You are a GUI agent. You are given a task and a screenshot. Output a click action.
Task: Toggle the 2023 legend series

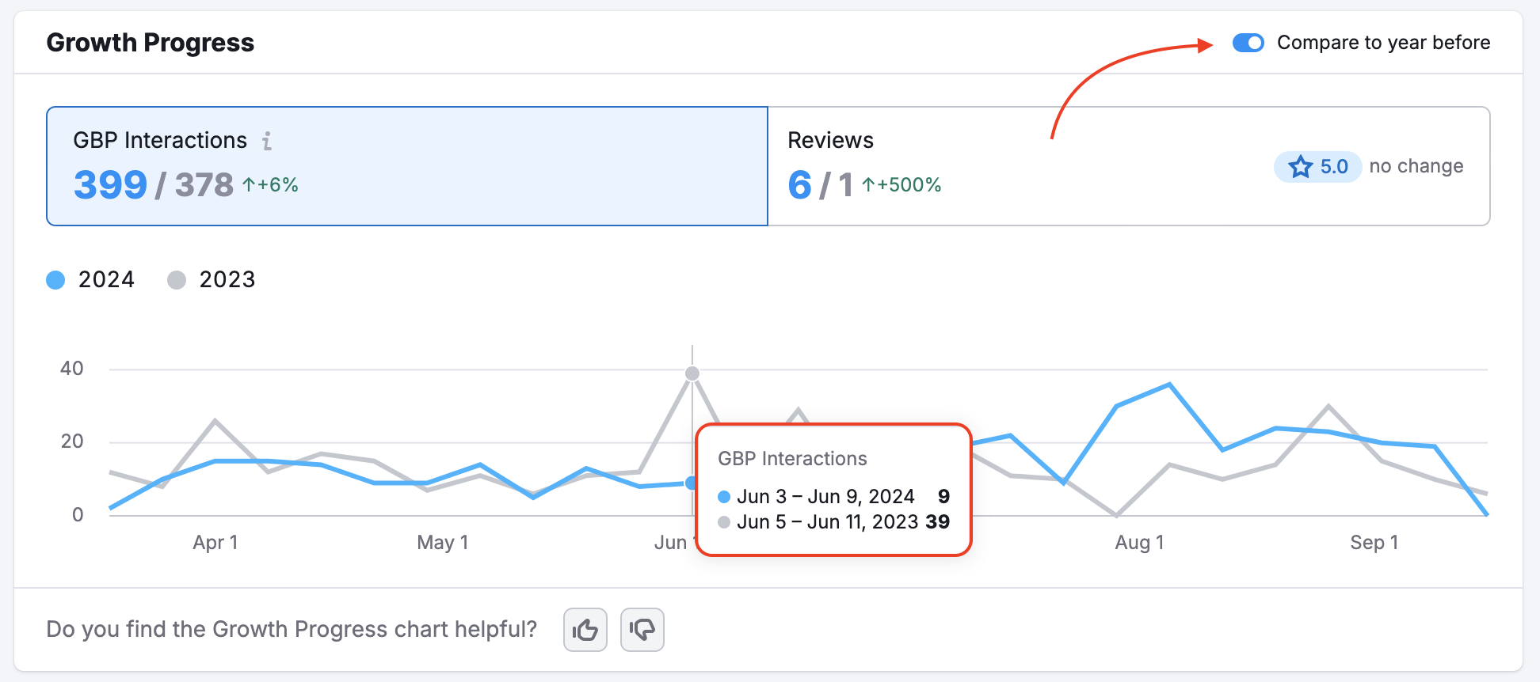[x=212, y=279]
